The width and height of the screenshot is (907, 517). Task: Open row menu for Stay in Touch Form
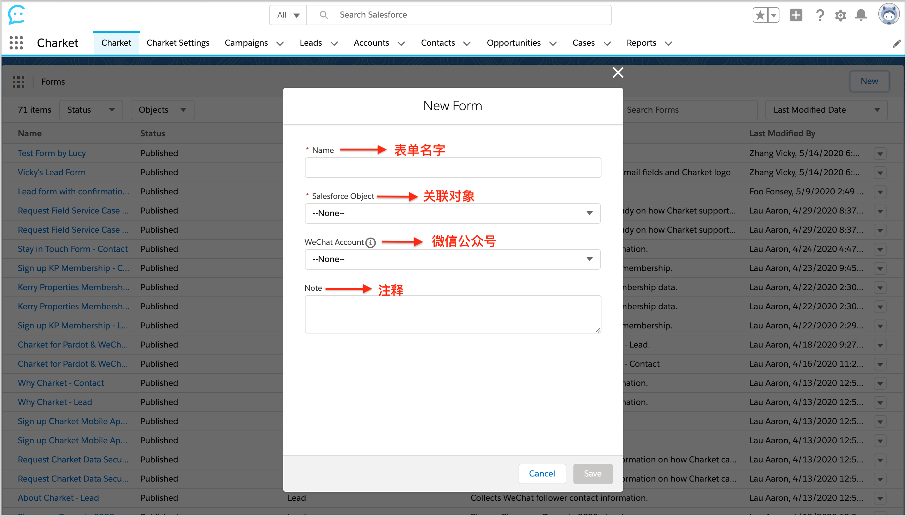coord(880,250)
